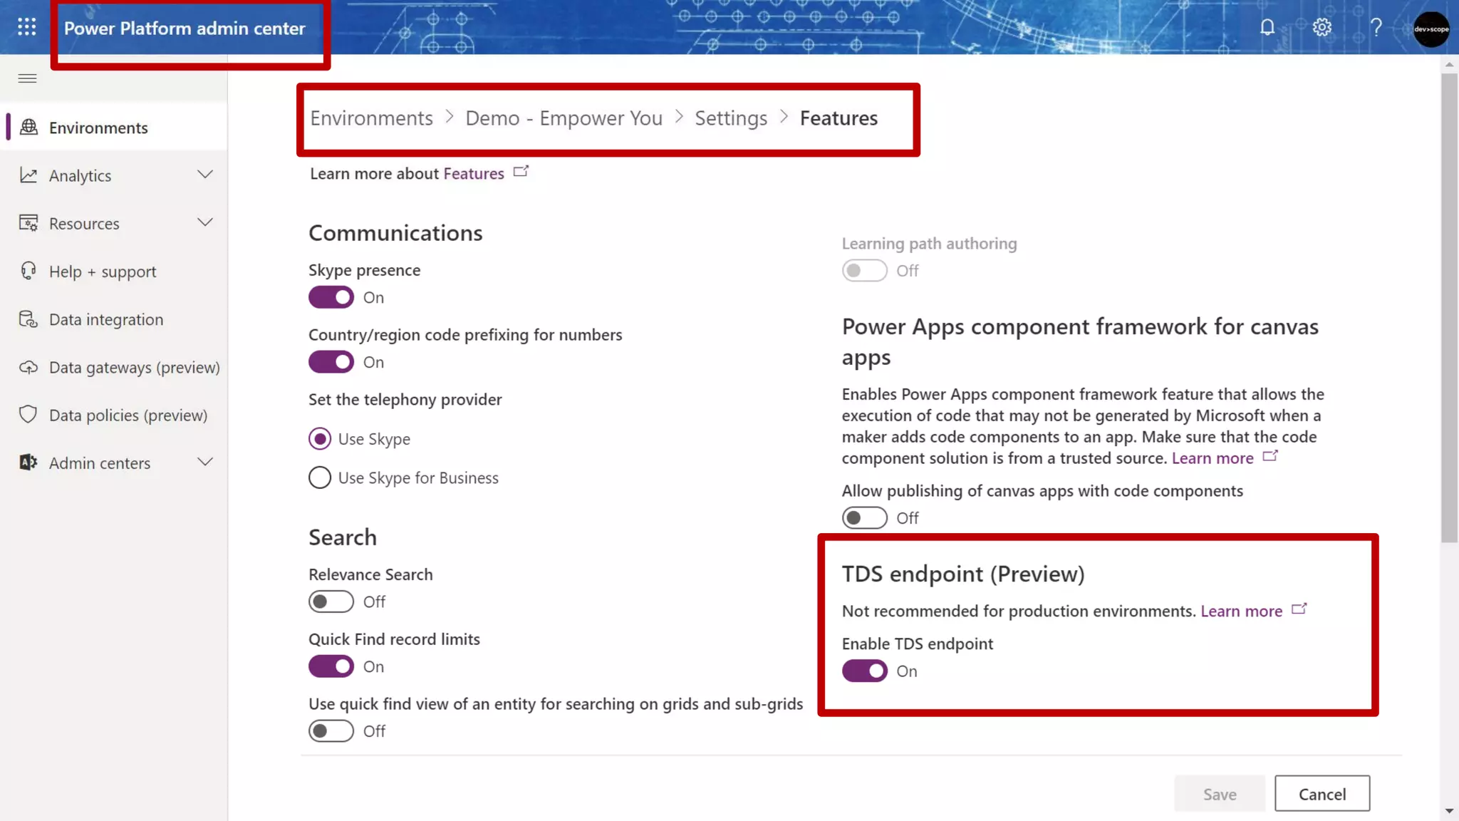Expand the Resources menu chevron
Screen dimensions: 1459x821
205,222
